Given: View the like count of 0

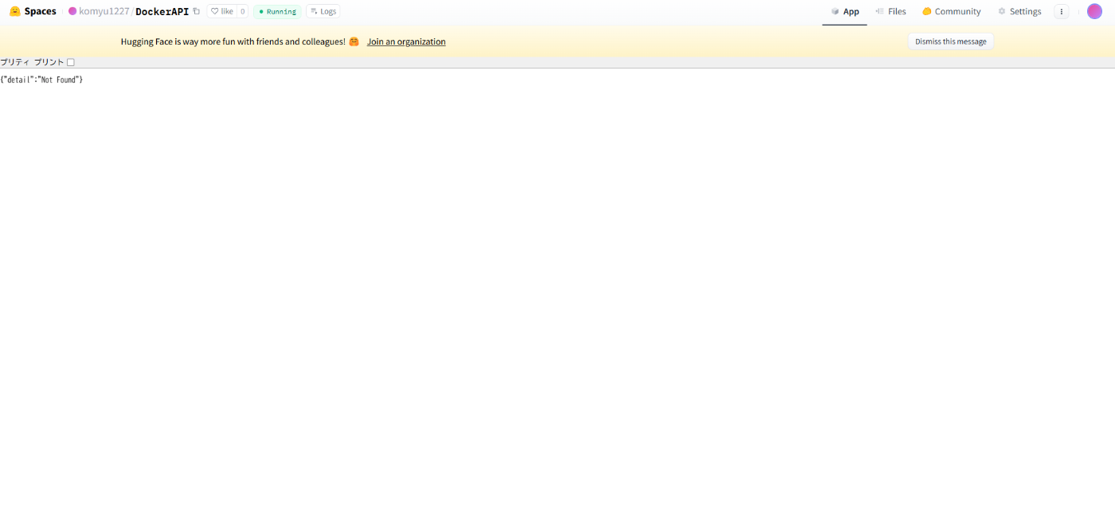Looking at the screenshot, I should click(242, 11).
